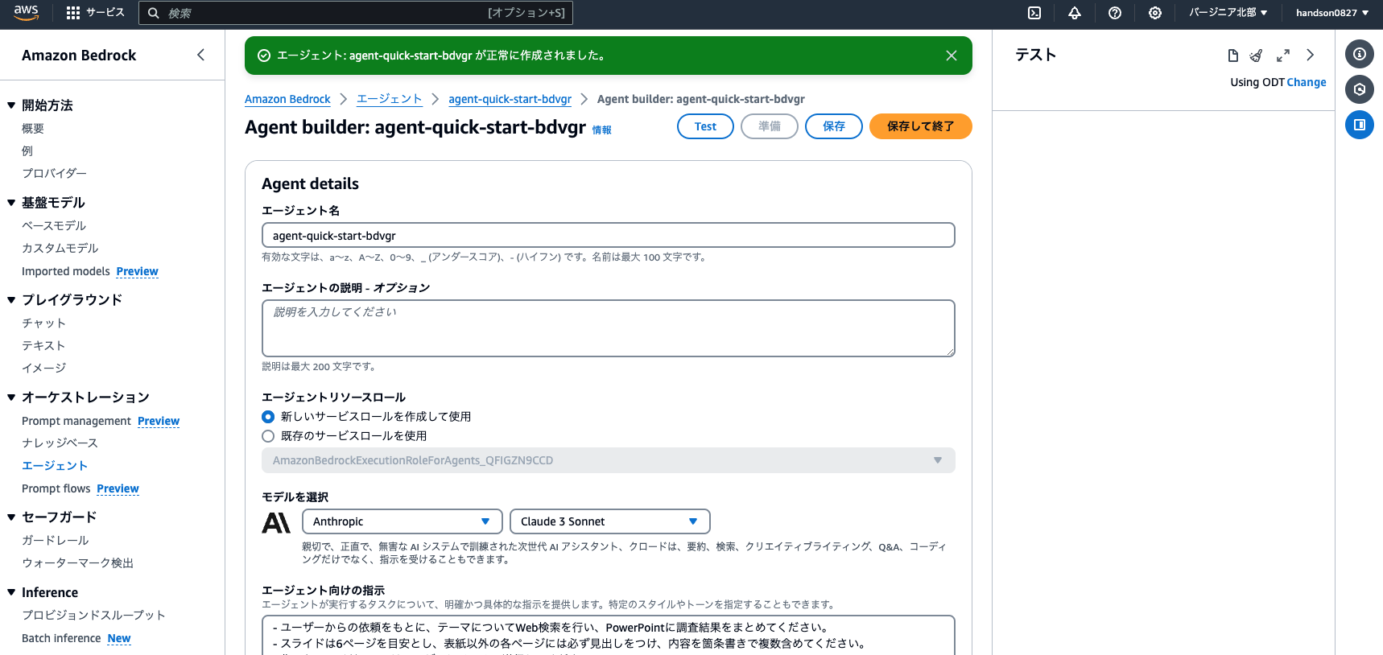This screenshot has height=655, width=1383.
Task: Click the AWS logo home icon
Action: point(26,12)
